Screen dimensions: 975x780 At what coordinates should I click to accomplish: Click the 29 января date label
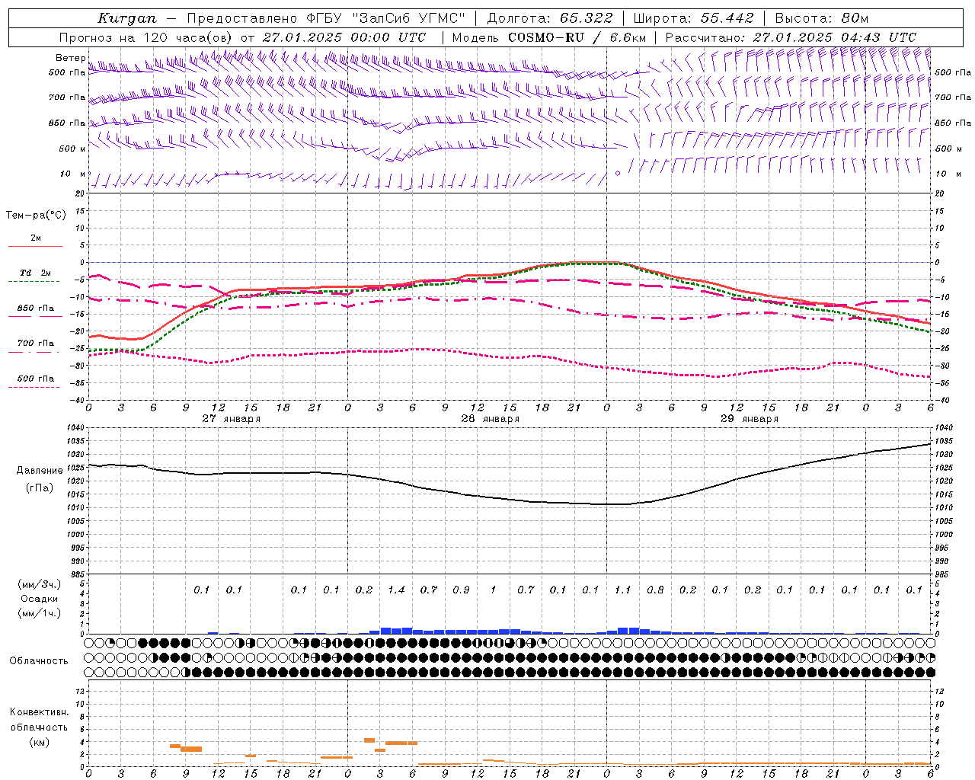click(750, 419)
